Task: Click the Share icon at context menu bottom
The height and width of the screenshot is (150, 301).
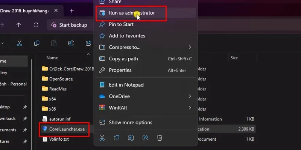Action: point(145,138)
